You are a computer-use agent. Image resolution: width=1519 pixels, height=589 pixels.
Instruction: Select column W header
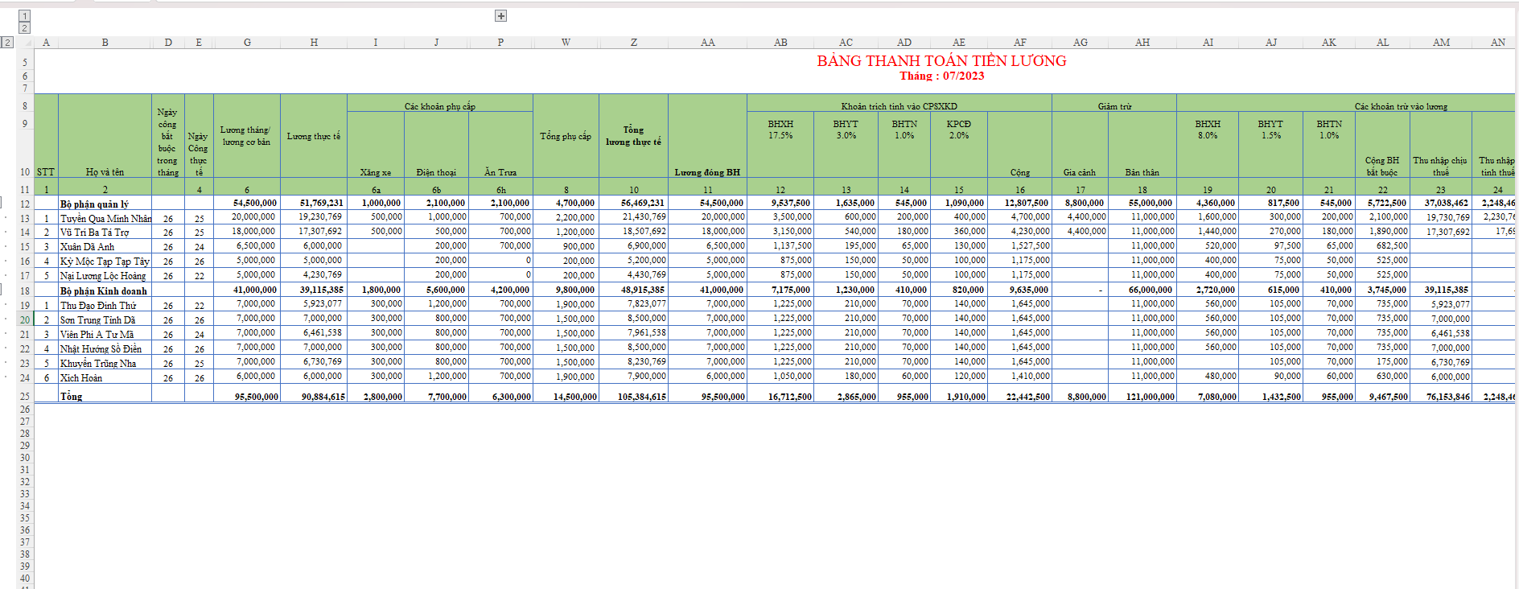(x=566, y=43)
